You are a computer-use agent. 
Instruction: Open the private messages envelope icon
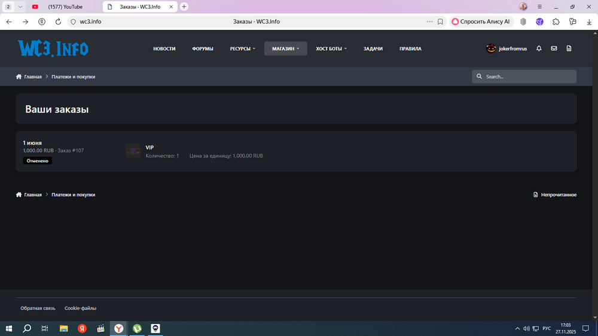pos(554,48)
